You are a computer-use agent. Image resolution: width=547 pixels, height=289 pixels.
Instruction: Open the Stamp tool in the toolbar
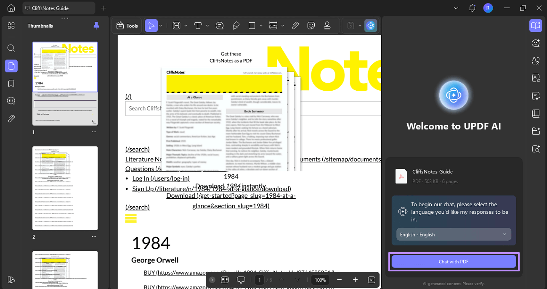327,25
